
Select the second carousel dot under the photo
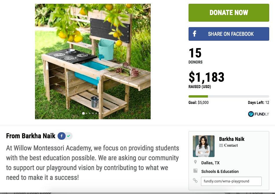86,113
